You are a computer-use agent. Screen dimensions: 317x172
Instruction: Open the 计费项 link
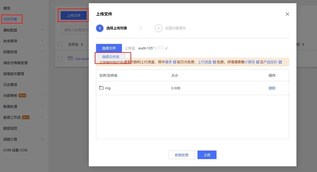[250, 62]
